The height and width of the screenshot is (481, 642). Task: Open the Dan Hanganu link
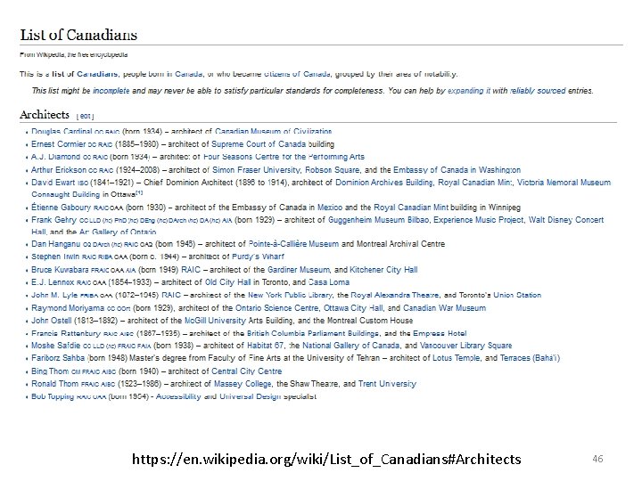pyautogui.click(x=55, y=244)
